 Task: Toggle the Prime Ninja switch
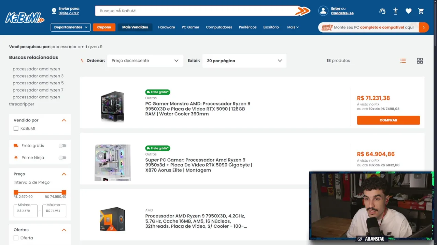pos(62,158)
